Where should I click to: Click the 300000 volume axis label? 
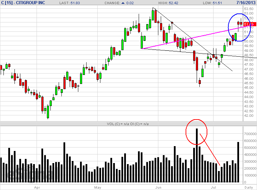click(x=250, y=161)
